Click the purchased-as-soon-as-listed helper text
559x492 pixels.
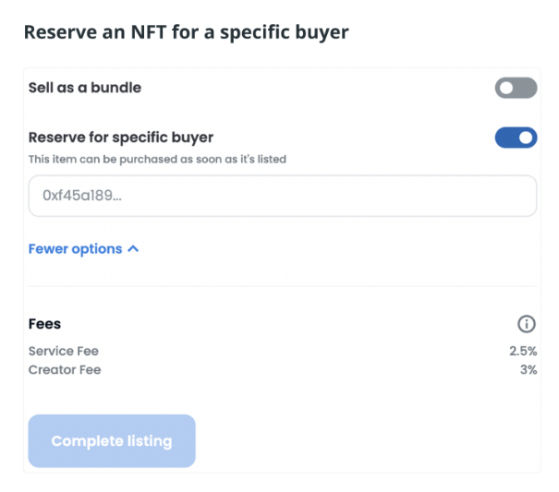tap(157, 159)
